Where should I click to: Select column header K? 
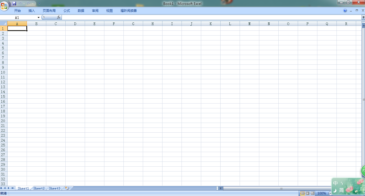click(x=211, y=23)
